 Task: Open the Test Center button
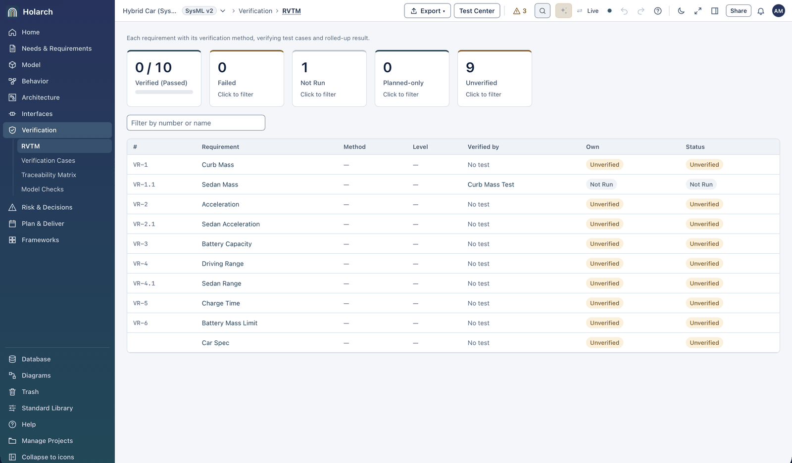477,11
